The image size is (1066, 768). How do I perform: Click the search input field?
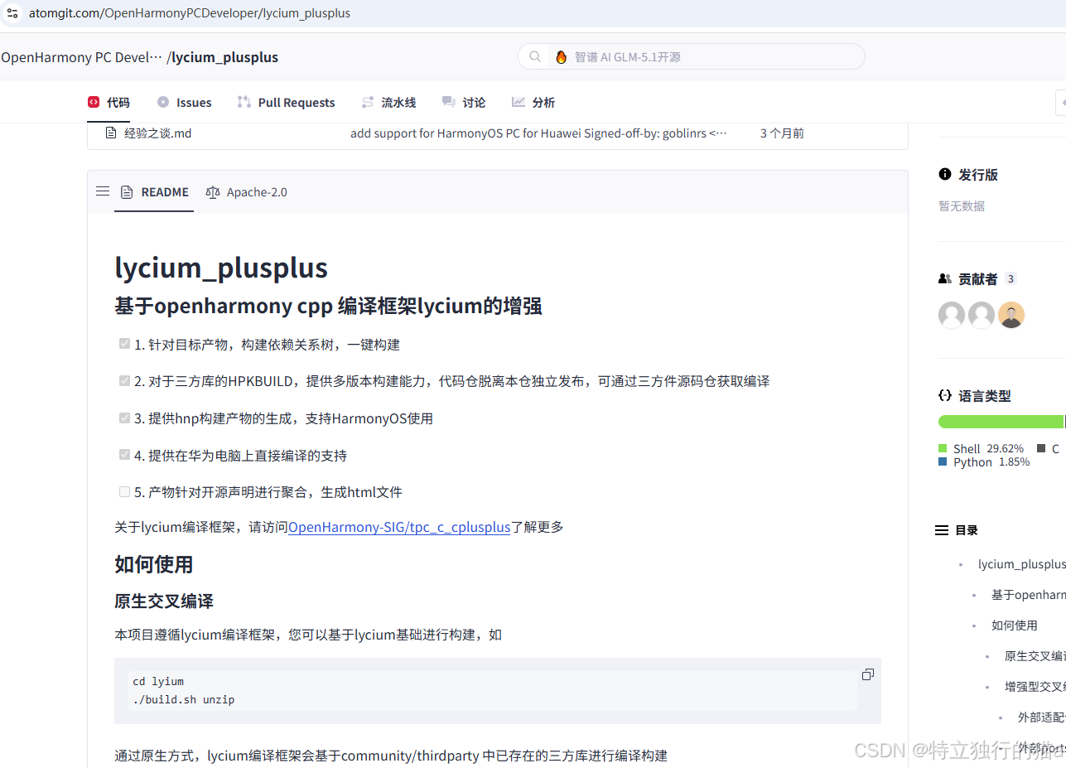pos(692,56)
